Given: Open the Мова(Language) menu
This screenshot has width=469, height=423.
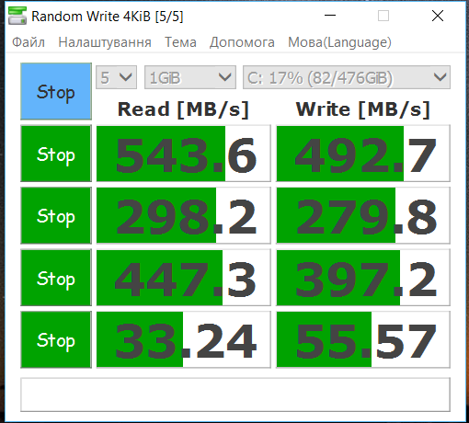Looking at the screenshot, I should tap(339, 42).
